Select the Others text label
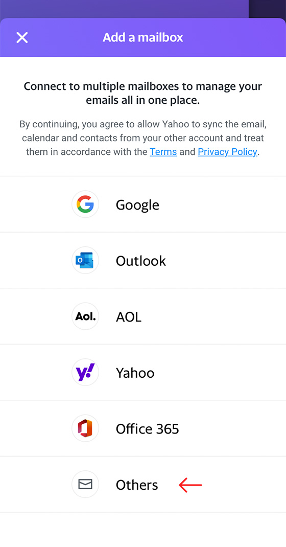The image size is (286, 547). (137, 485)
